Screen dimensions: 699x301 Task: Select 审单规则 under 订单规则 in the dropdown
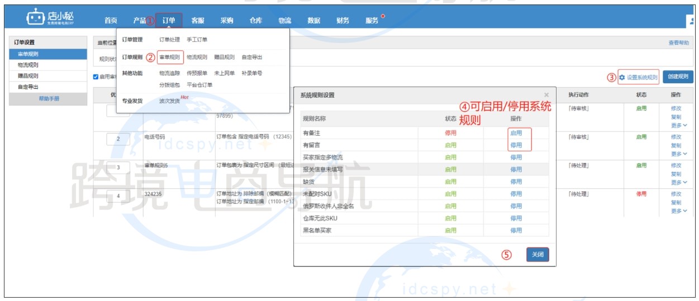tap(170, 57)
